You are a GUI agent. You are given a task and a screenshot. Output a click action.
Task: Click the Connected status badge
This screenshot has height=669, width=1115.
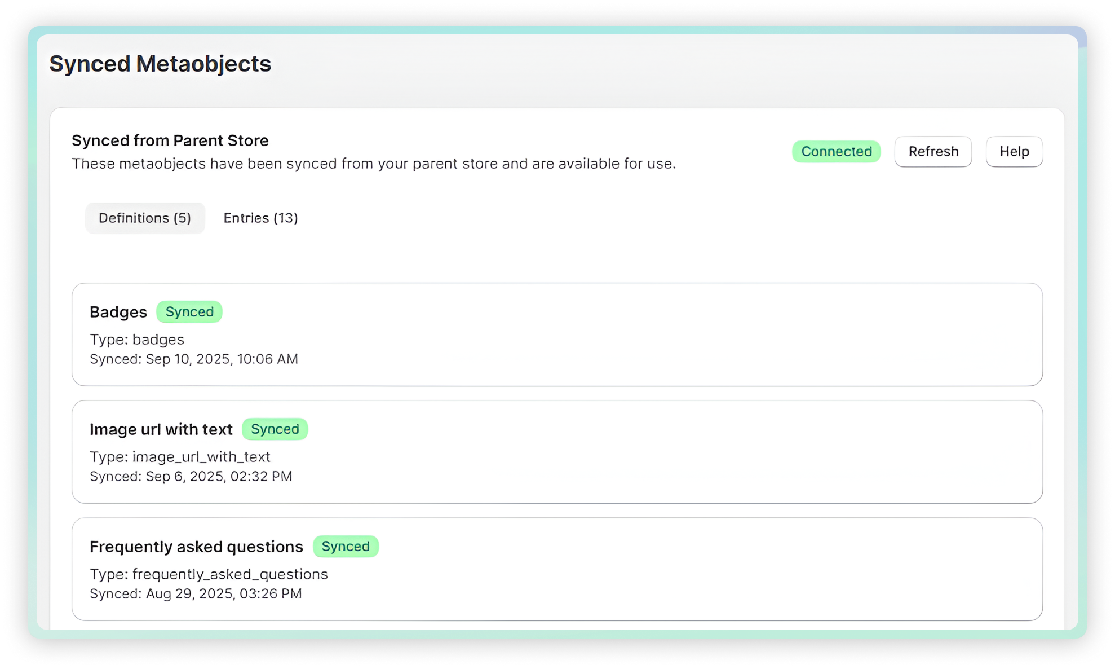coord(836,152)
